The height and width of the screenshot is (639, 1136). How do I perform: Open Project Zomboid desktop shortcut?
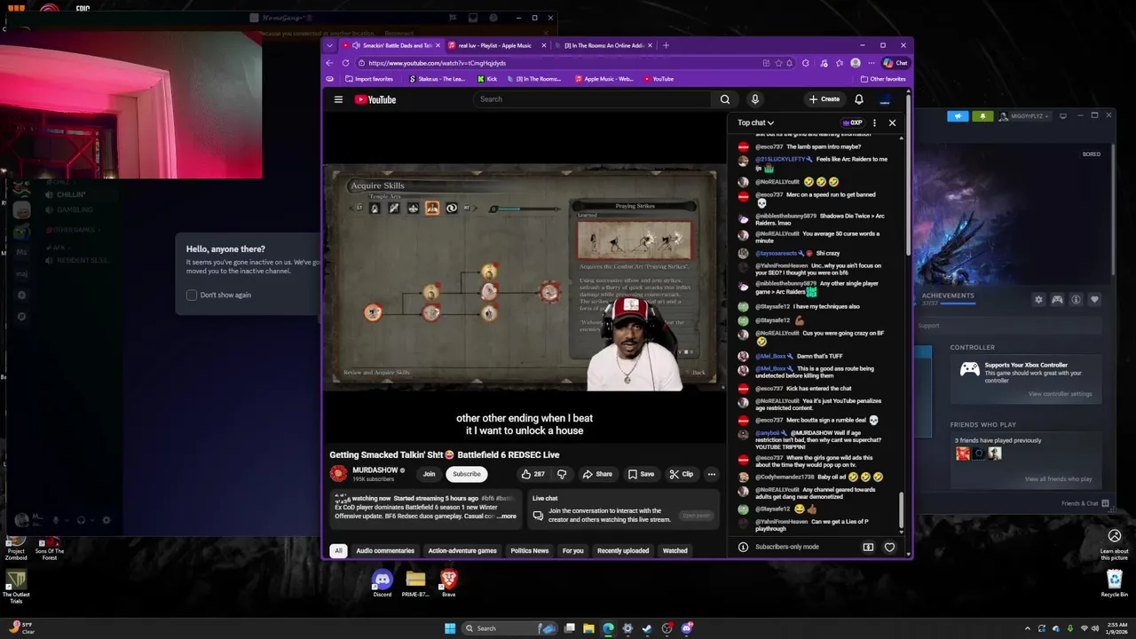[x=16, y=547]
